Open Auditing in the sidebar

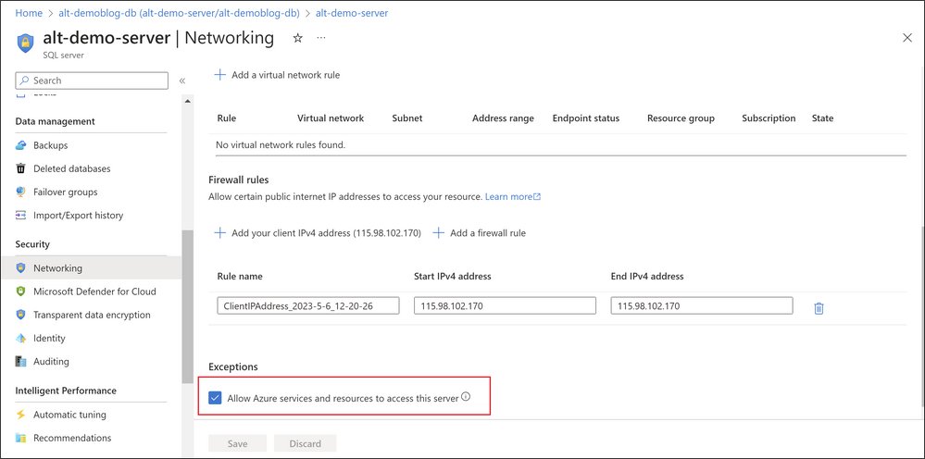click(x=51, y=361)
